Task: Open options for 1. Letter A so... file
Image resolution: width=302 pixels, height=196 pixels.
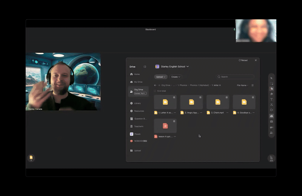Action: [175, 113]
